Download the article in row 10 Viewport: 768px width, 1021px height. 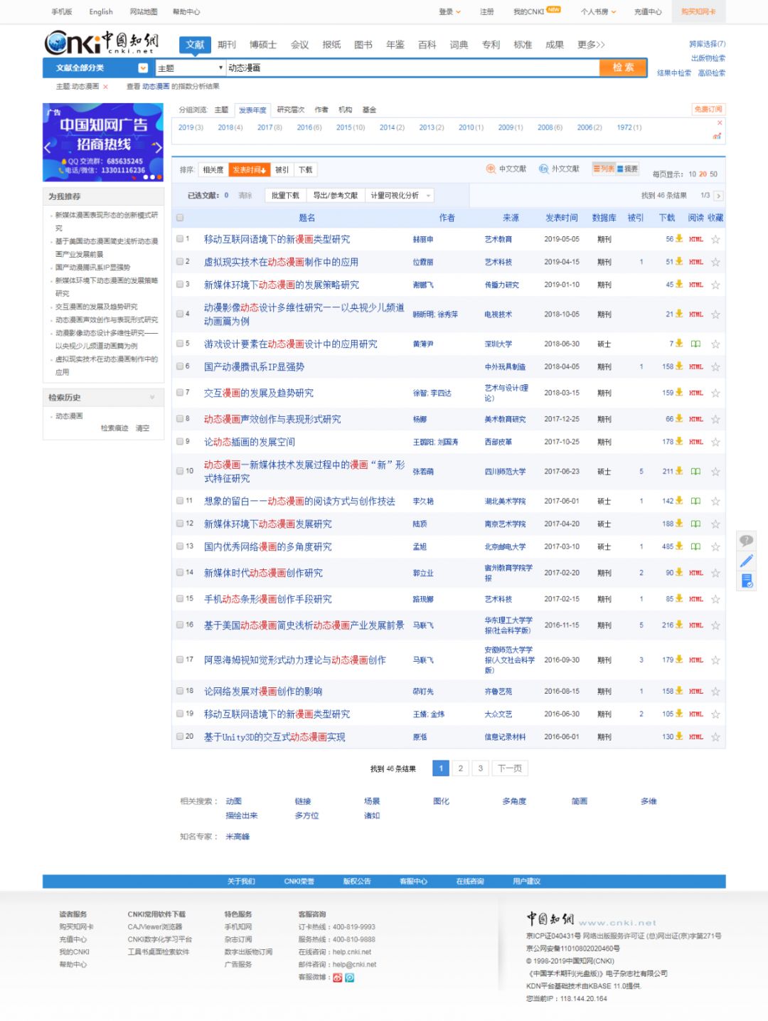tap(679, 471)
